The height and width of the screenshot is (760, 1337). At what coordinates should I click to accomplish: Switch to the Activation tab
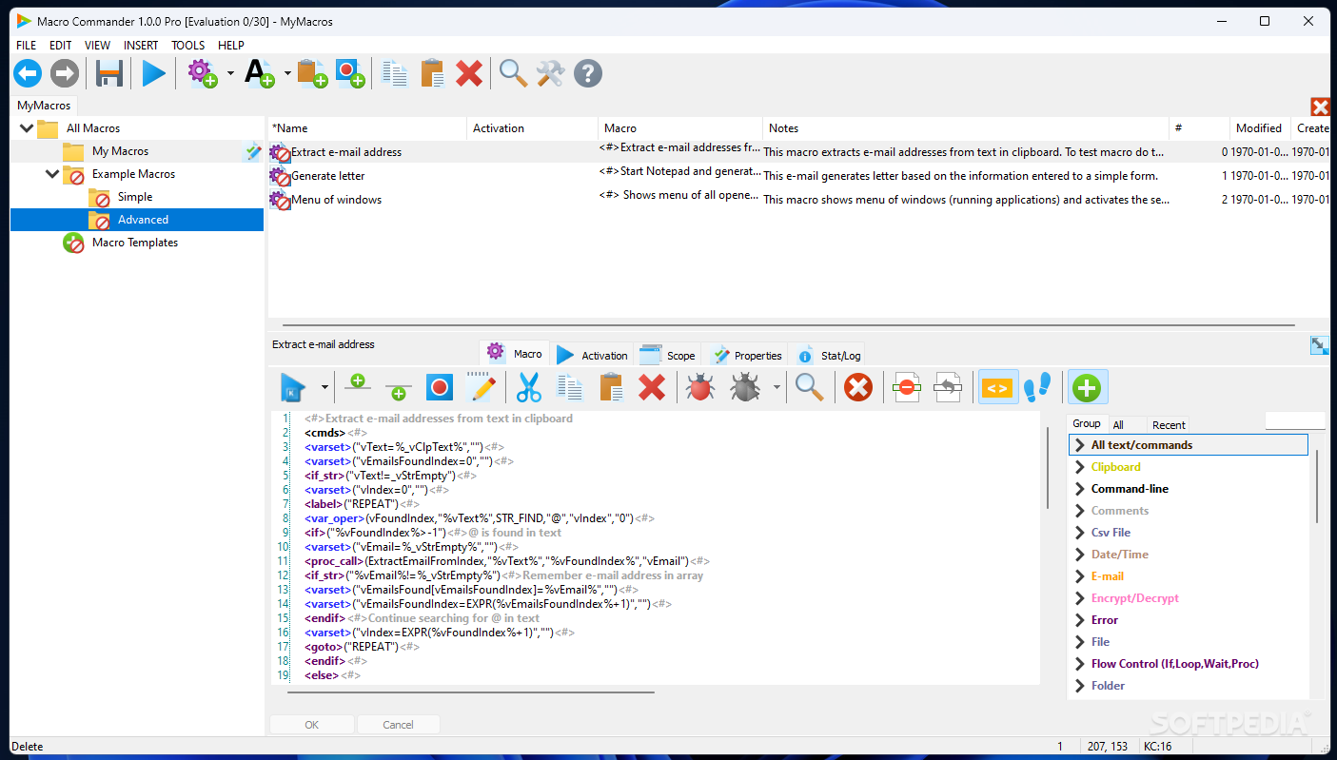coord(593,355)
